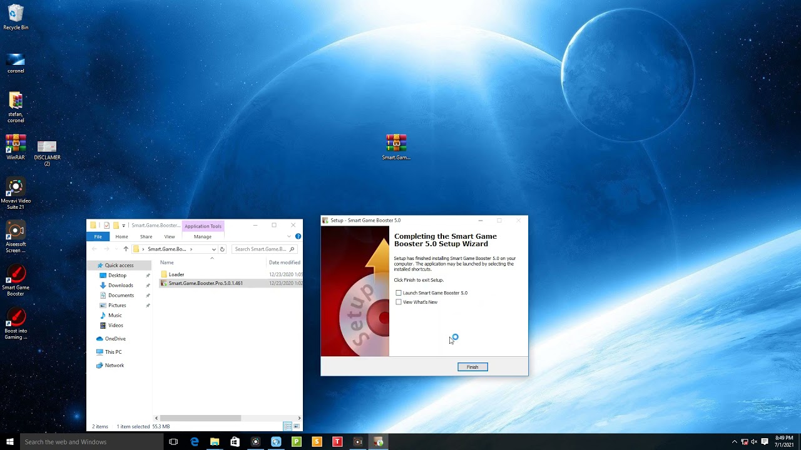This screenshot has height=450, width=801.
Task: Open the Share ribbon tab
Action: click(146, 237)
